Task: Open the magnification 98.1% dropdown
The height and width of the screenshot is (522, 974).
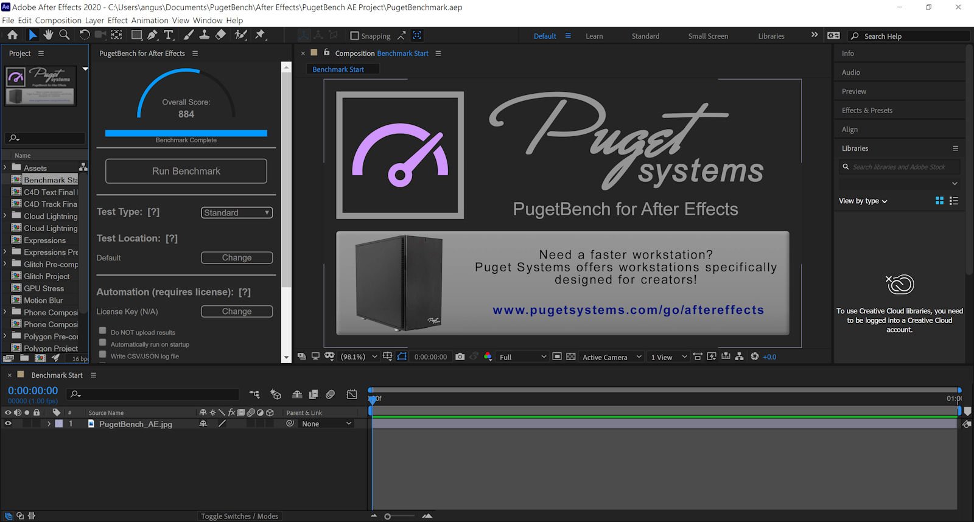Action: 359,357
